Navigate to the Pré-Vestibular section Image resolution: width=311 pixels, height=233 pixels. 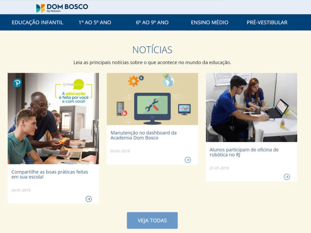coord(267,23)
